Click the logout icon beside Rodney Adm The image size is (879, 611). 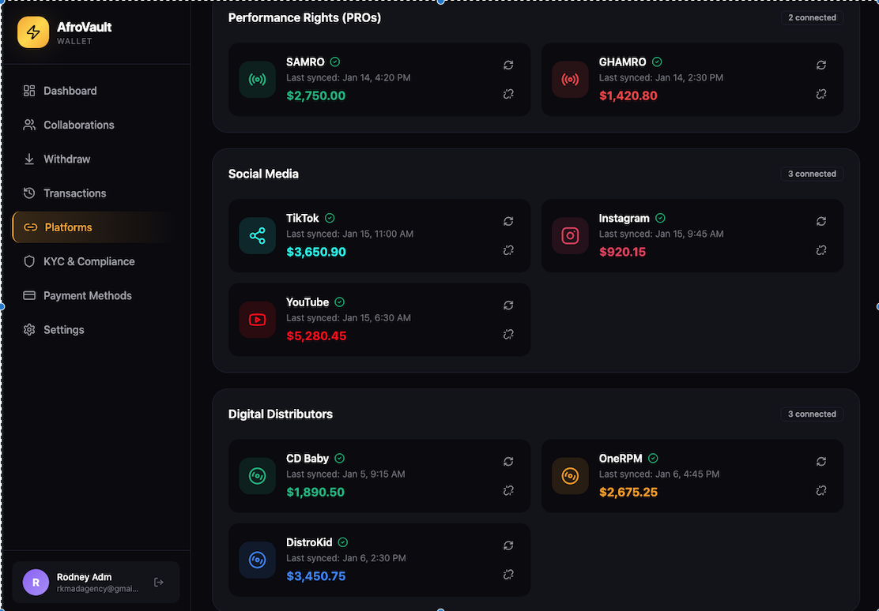(x=159, y=583)
